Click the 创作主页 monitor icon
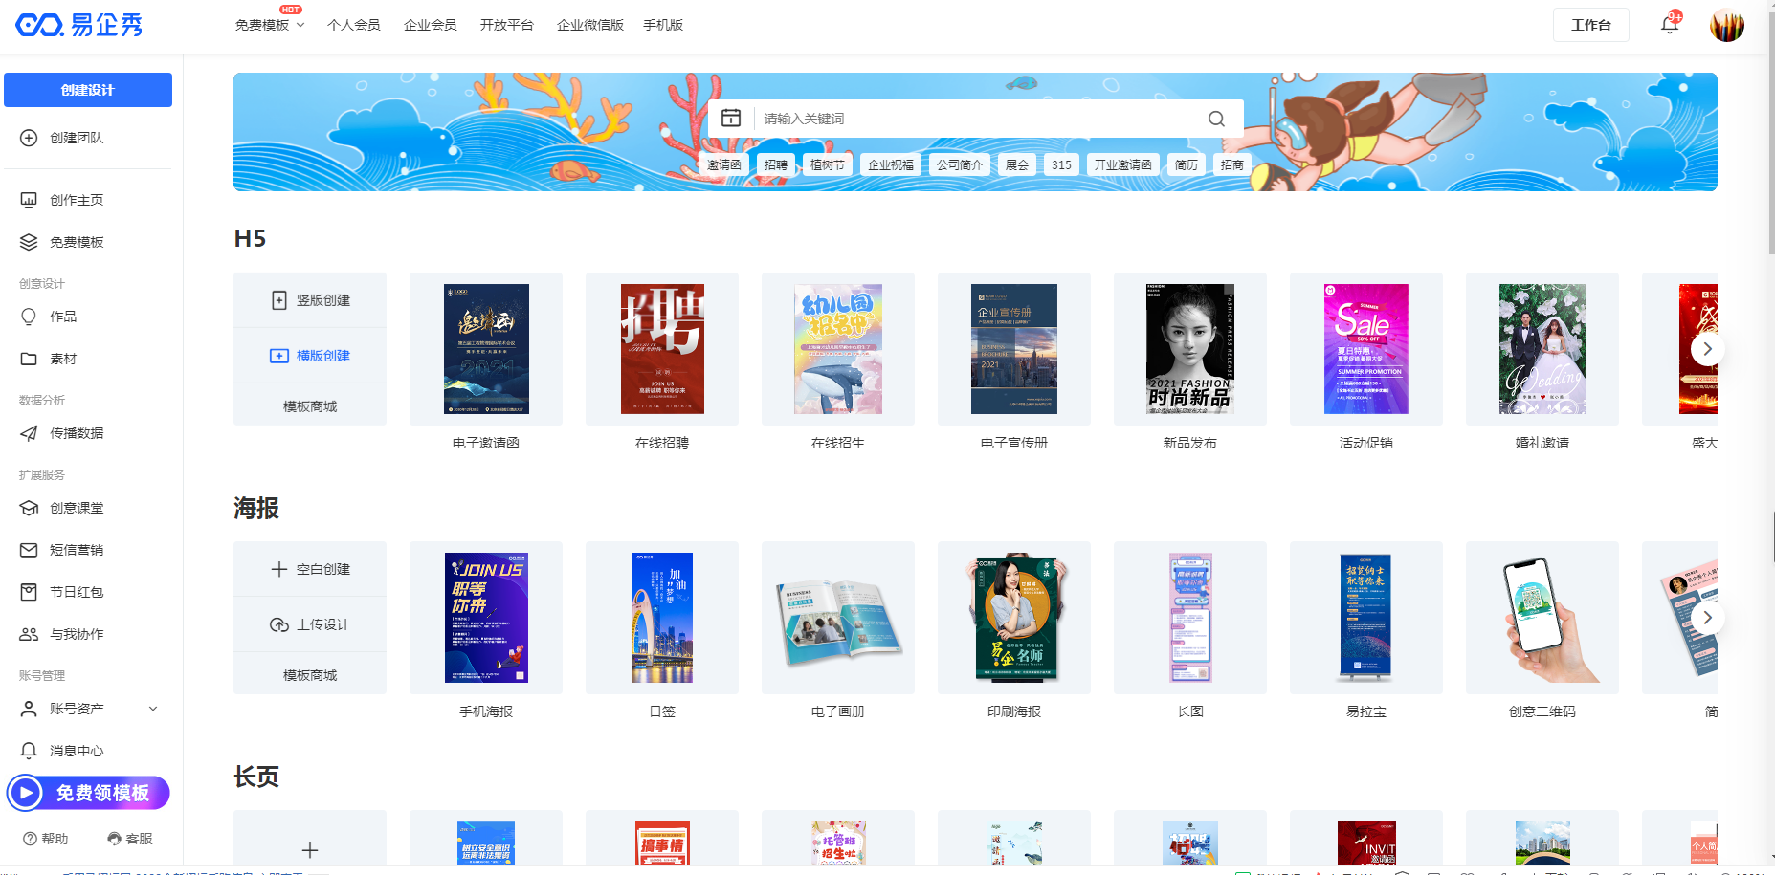Screen dimensions: 1775x875 pos(29,200)
